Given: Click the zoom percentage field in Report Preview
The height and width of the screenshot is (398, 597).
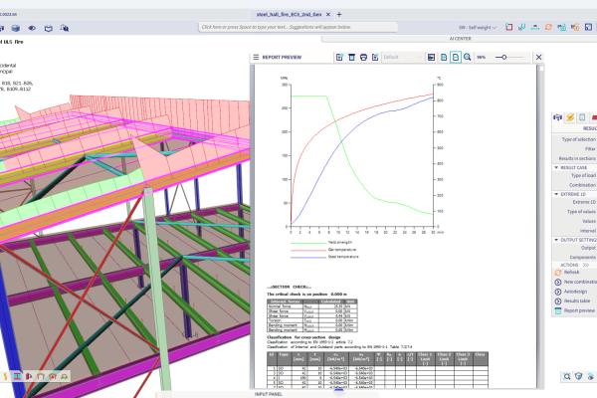Looking at the screenshot, I should (482, 57).
